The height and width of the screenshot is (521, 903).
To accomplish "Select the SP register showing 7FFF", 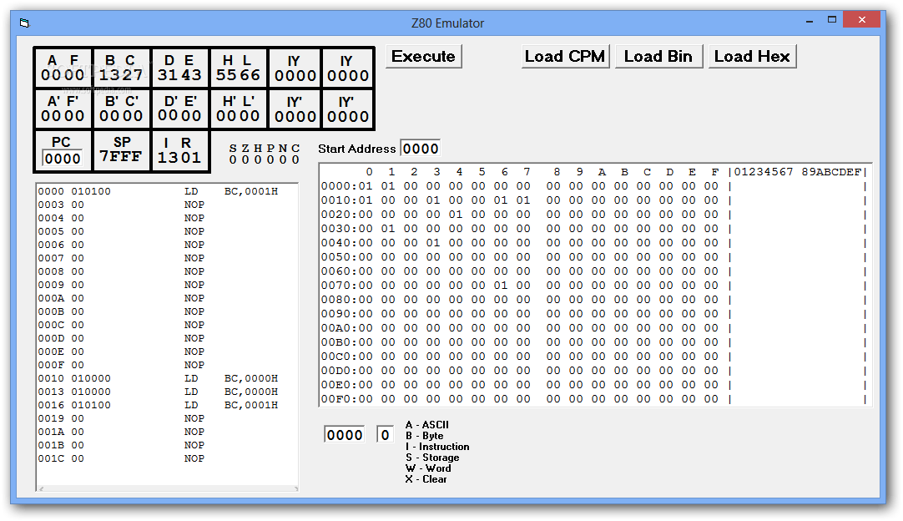I will coord(121,149).
